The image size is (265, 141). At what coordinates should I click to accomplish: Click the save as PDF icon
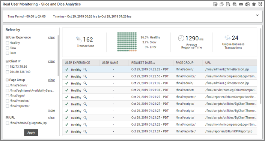(228, 4)
